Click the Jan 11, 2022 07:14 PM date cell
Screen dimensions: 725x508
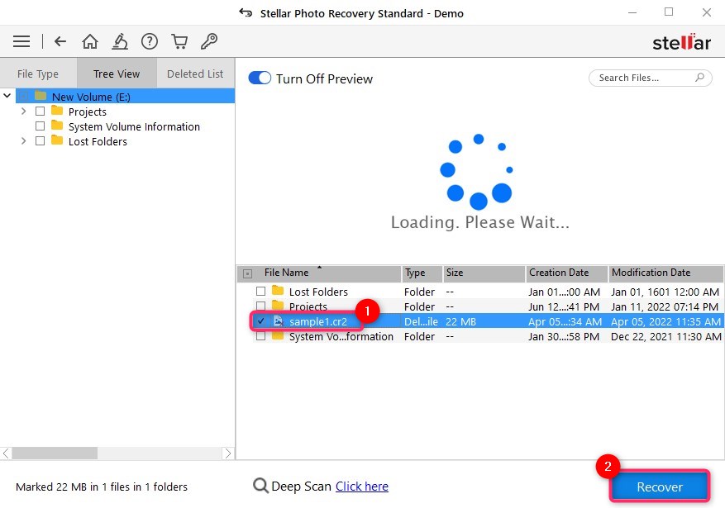pos(665,306)
